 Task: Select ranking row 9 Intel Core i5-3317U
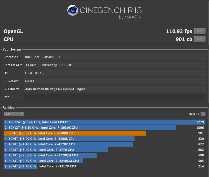point(105,166)
